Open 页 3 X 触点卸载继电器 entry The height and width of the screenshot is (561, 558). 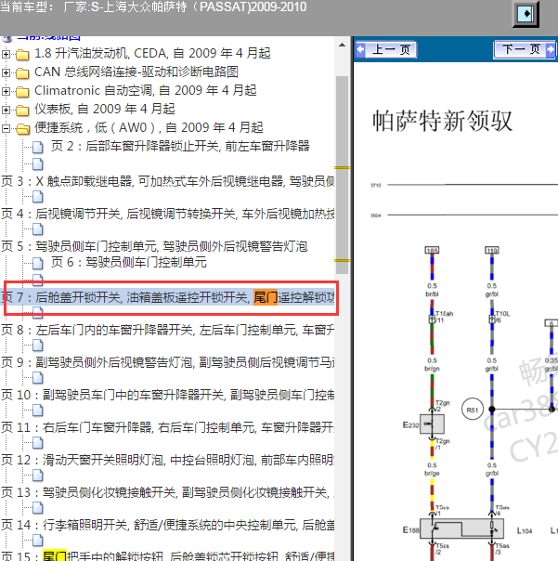tap(167, 181)
